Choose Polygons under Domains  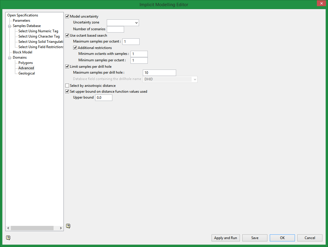pos(25,62)
